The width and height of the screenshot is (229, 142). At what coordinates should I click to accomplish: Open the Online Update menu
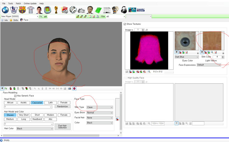[x=30, y=3]
